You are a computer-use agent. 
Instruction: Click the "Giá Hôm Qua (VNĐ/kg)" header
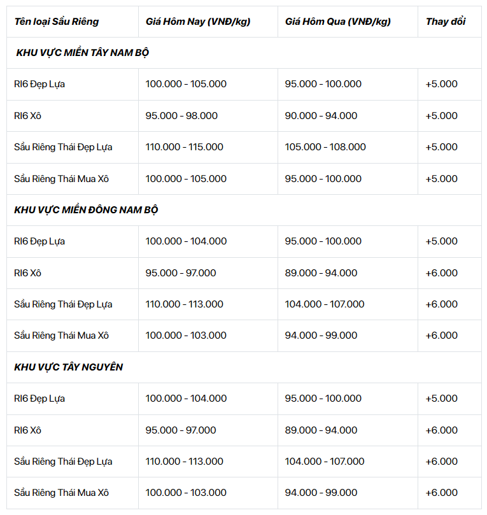338,22
